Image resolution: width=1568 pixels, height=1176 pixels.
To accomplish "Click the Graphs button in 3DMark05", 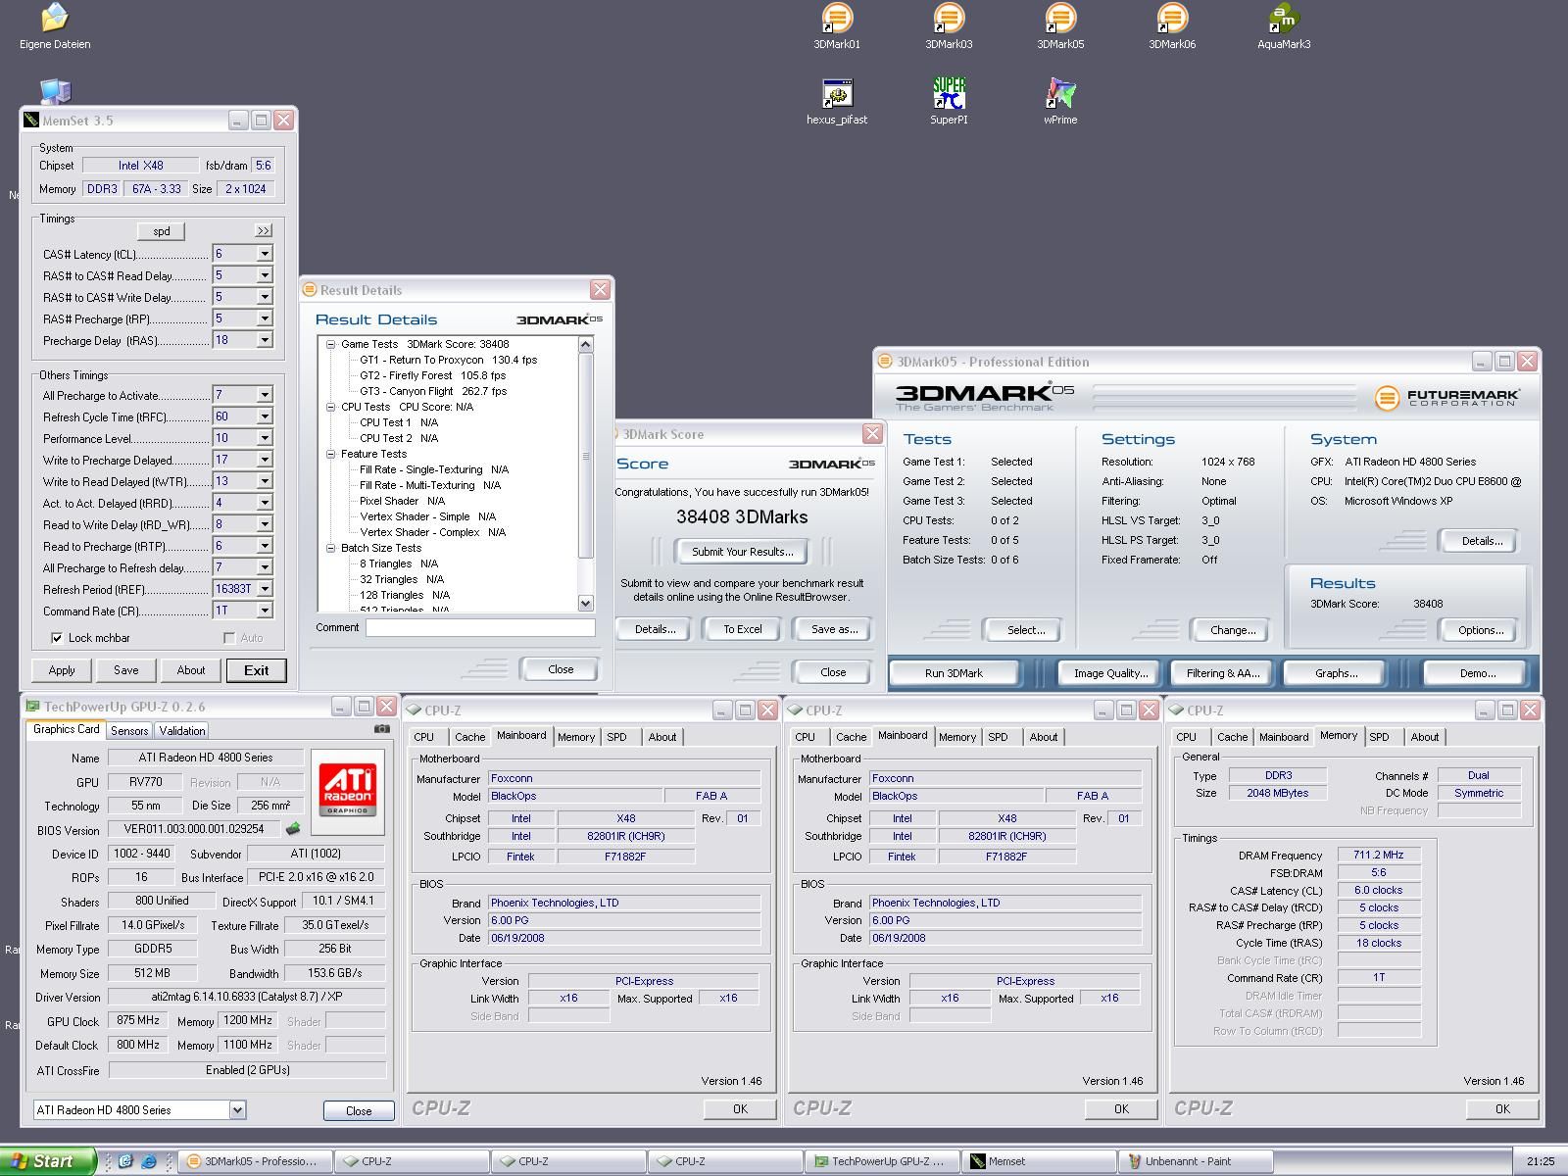I will coord(1337,673).
